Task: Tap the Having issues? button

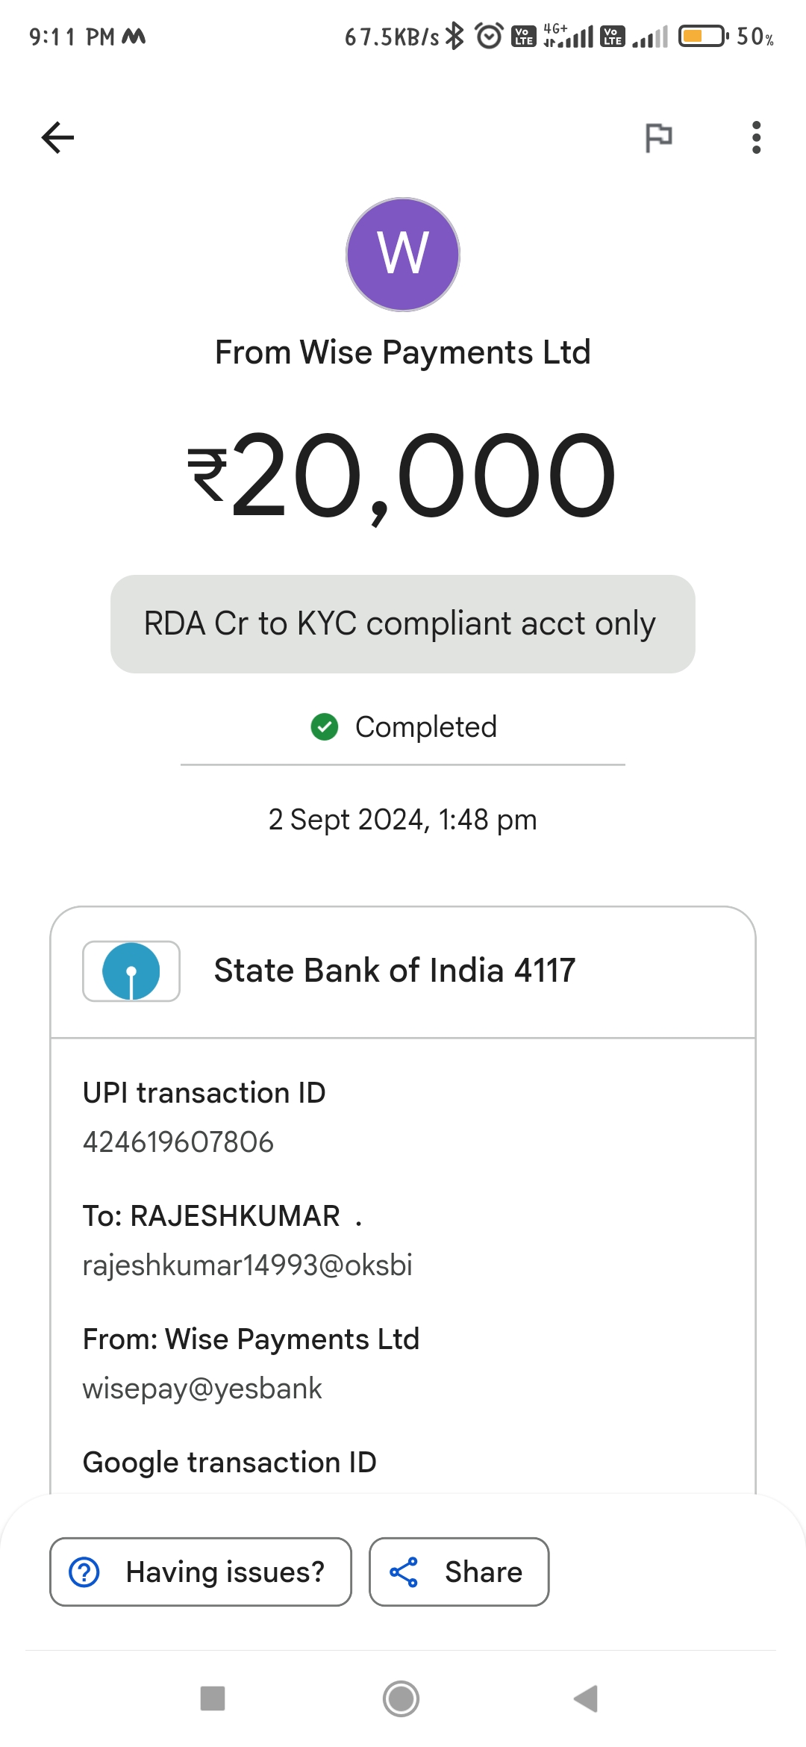Action: pos(201,1572)
